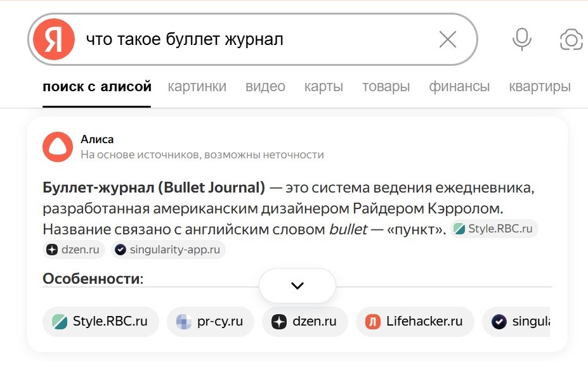Clear the search query with the X
Viewport: 588px width, 368px height.
(447, 39)
